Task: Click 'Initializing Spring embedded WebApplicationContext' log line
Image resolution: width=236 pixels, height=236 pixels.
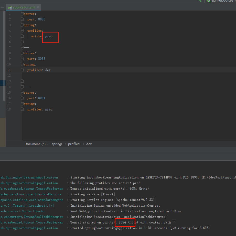Action: (115, 206)
